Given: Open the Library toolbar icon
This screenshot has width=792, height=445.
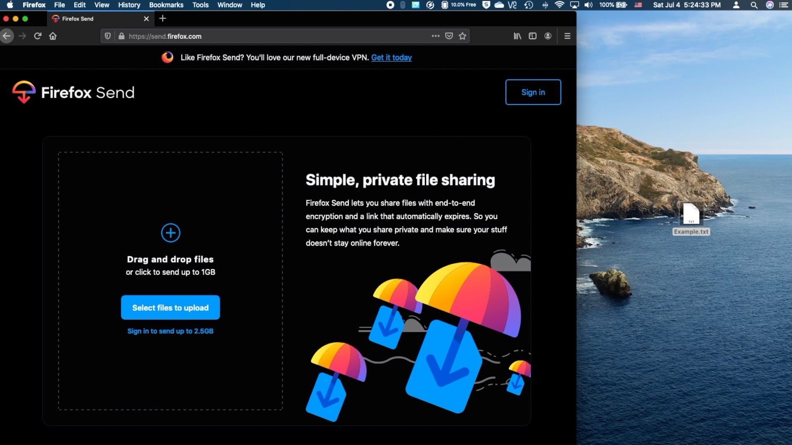Looking at the screenshot, I should pos(517,36).
